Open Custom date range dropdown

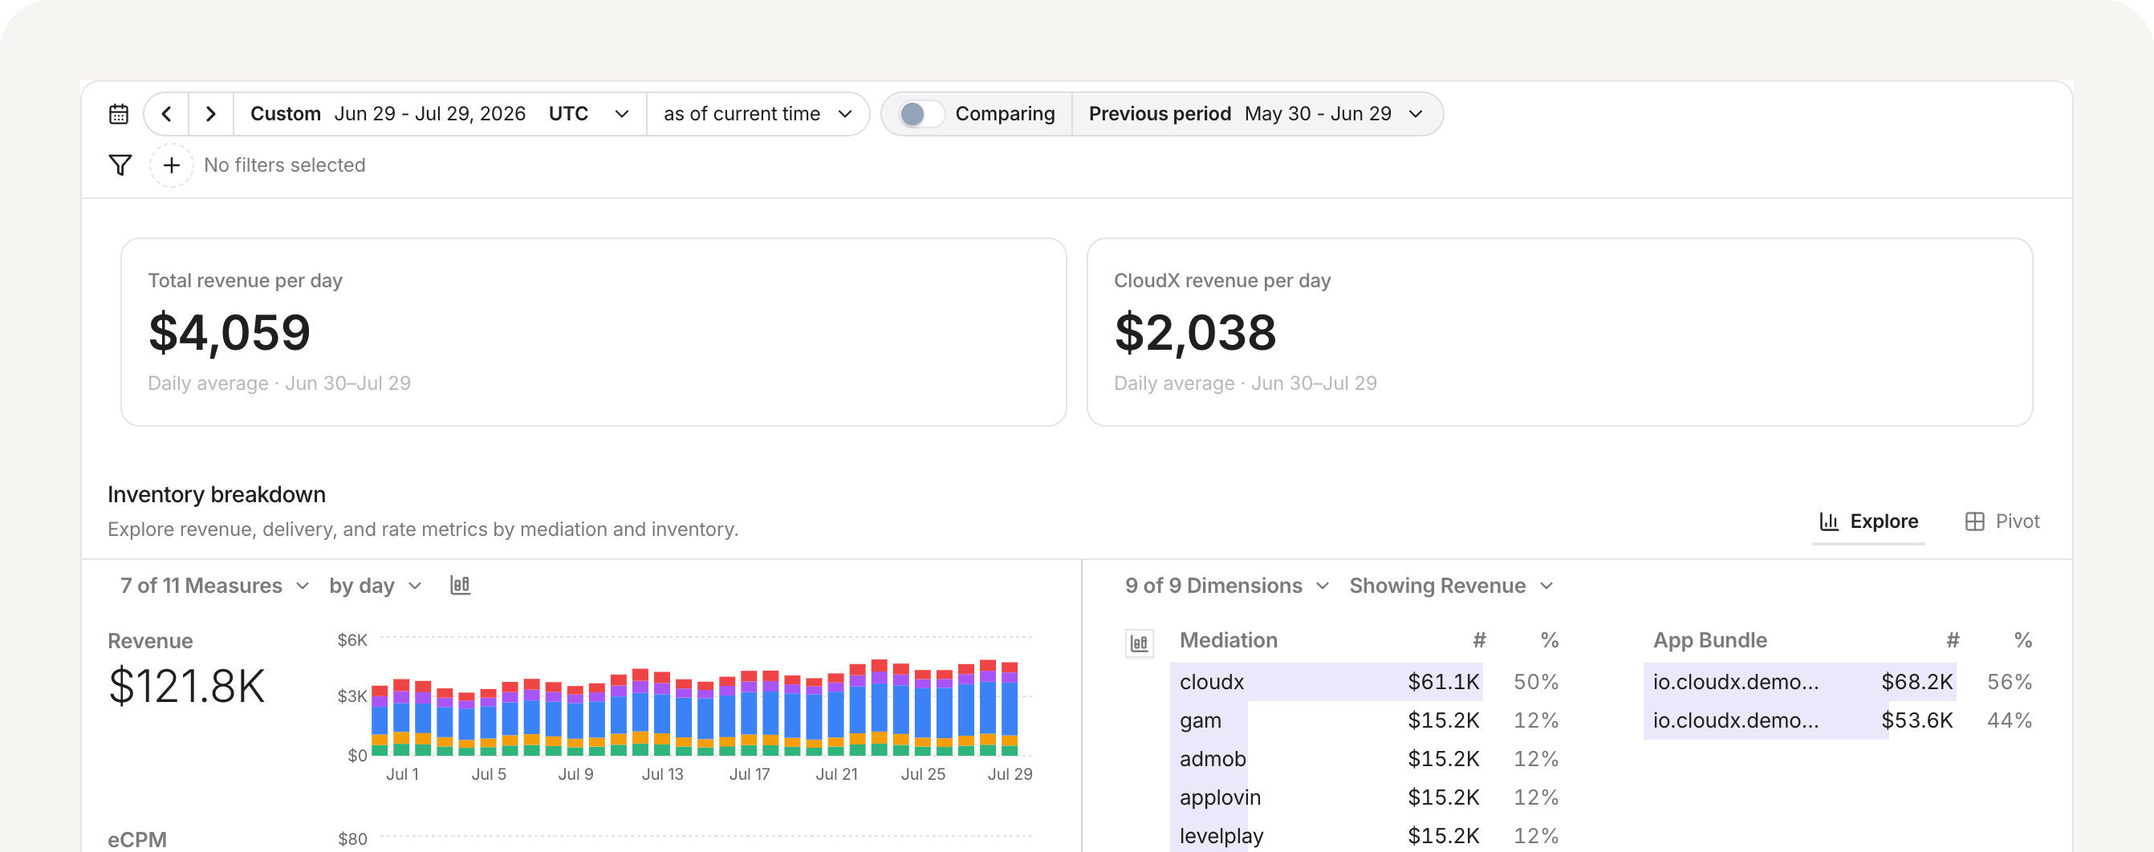tap(439, 114)
